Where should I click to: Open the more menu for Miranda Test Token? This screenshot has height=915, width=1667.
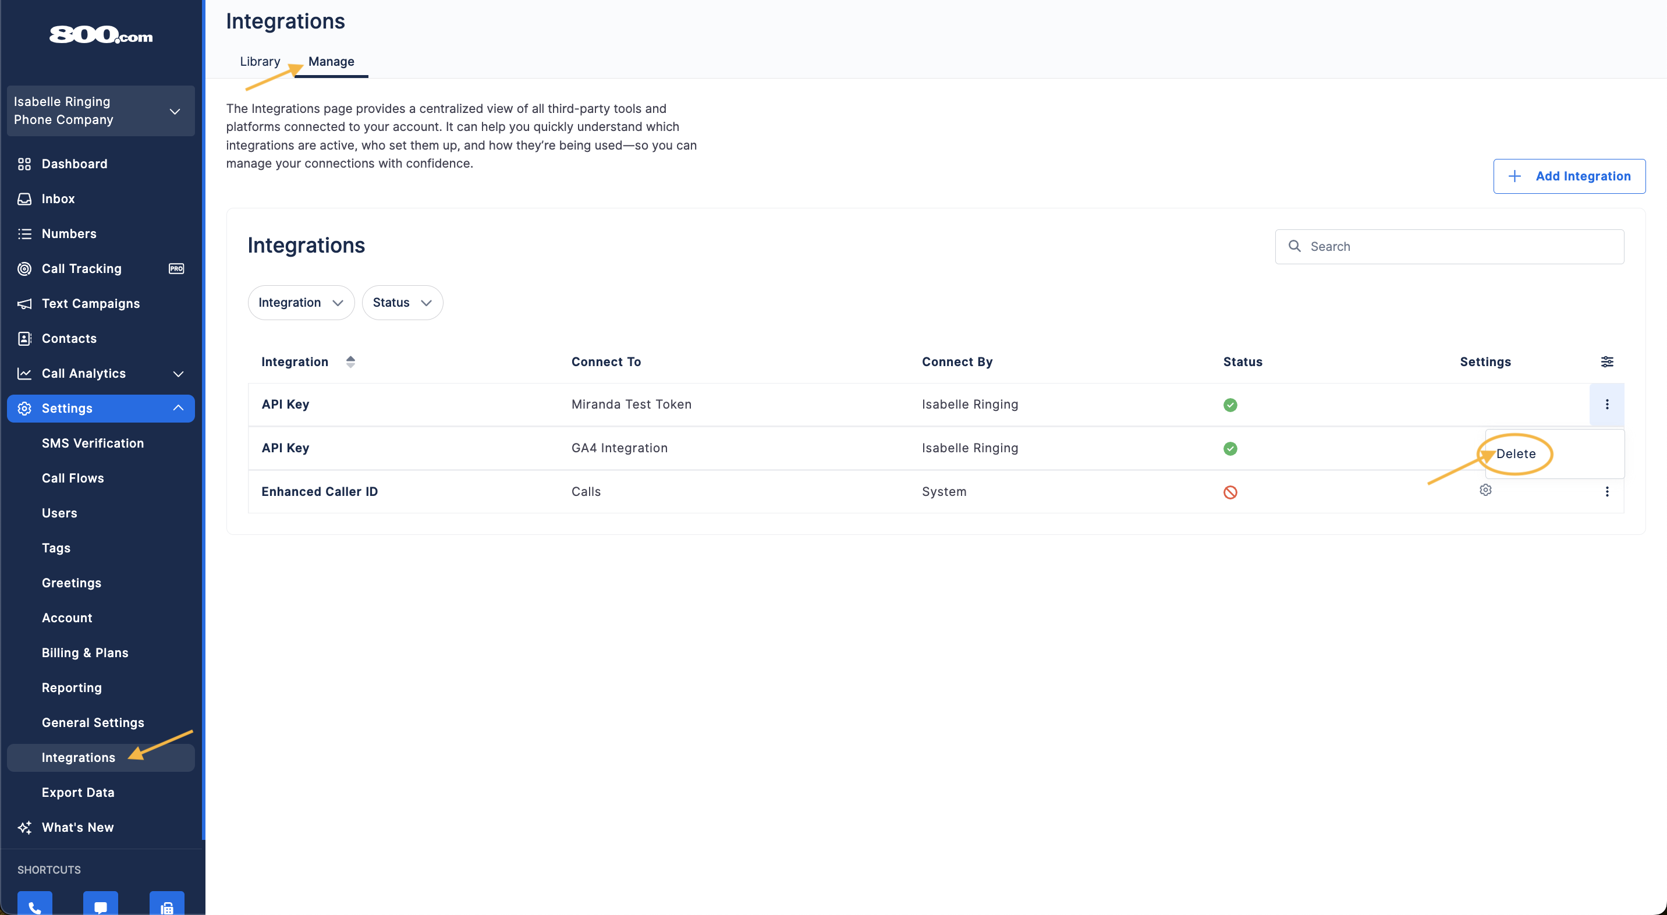click(x=1607, y=405)
